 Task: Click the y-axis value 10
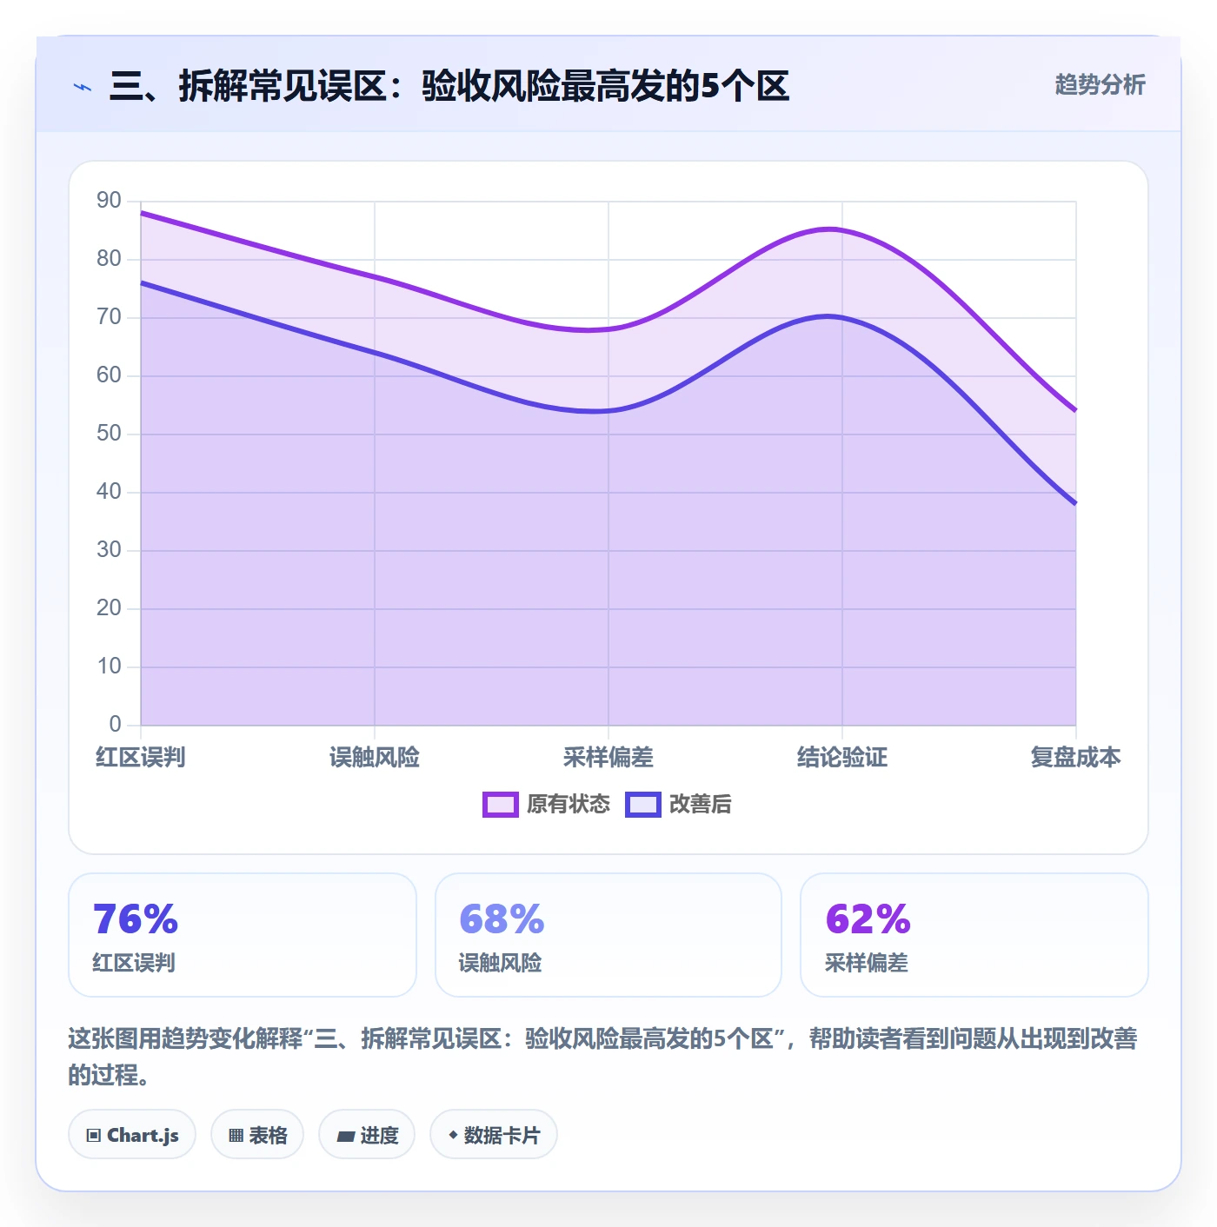point(109,667)
